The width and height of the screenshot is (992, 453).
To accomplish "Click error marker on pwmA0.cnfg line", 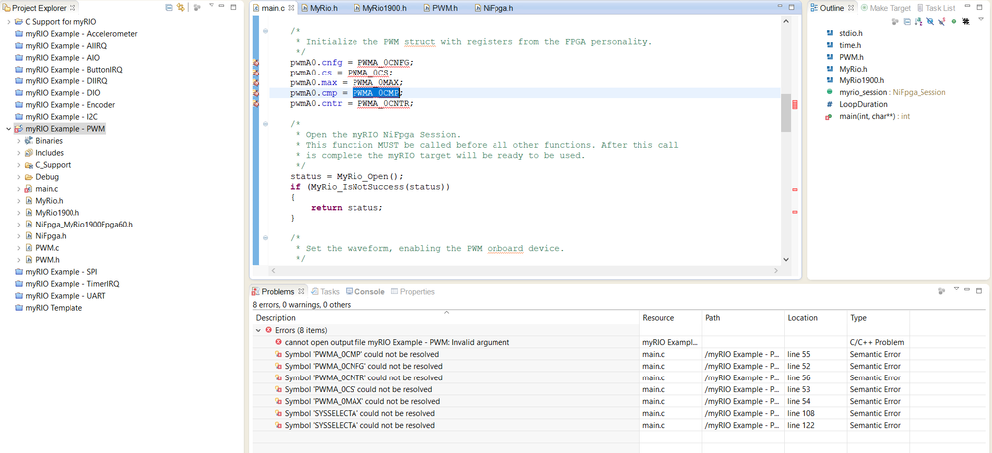I will [x=256, y=63].
